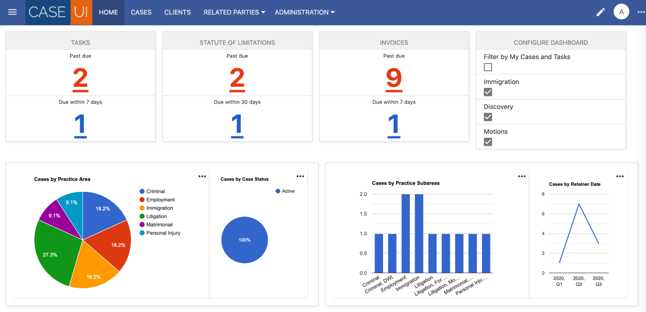This screenshot has height=312, width=646.
Task: Open the 9 past due invoices
Action: click(x=394, y=79)
